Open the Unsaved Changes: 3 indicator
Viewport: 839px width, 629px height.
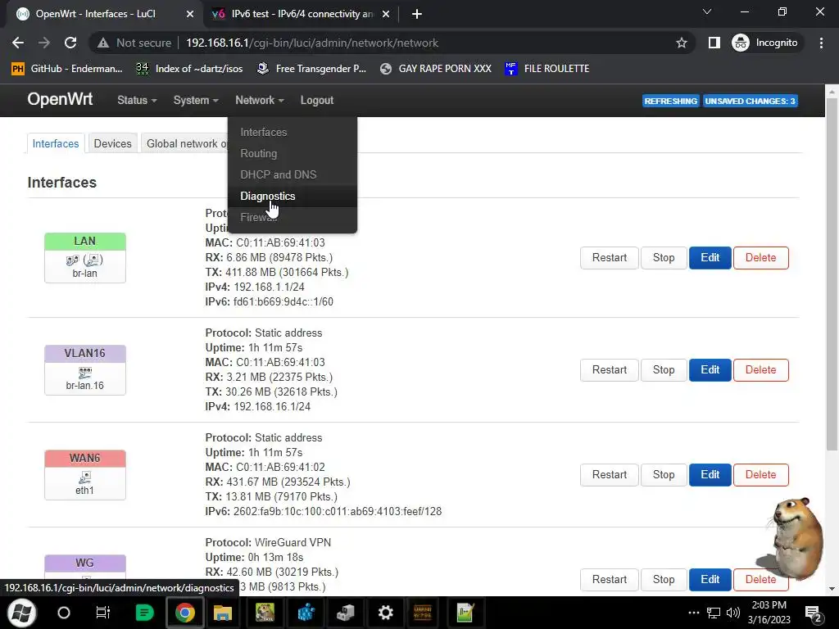pos(750,101)
